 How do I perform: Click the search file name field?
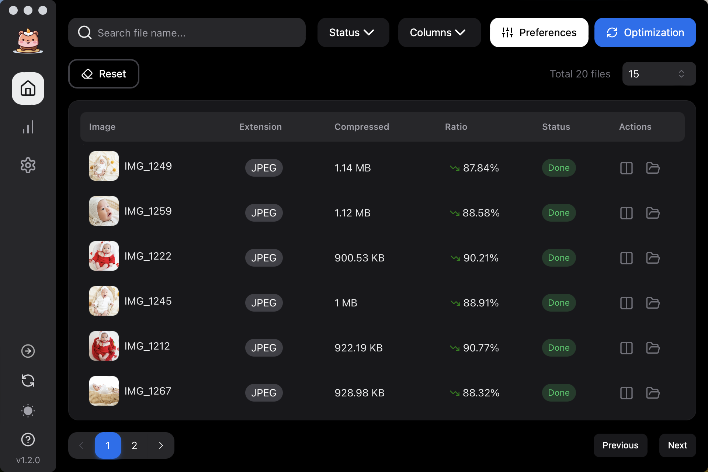coord(187,32)
